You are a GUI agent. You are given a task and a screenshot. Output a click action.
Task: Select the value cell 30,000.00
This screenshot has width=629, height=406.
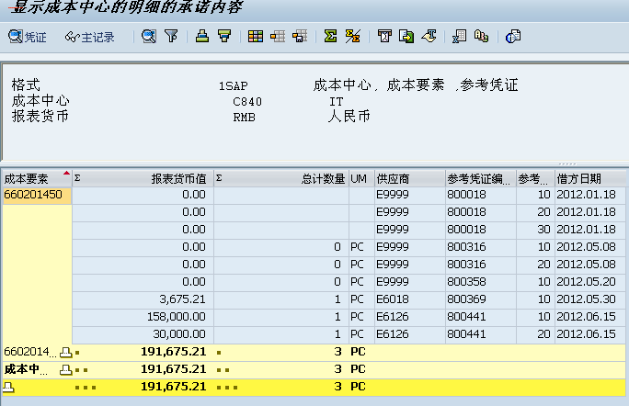[143, 334]
